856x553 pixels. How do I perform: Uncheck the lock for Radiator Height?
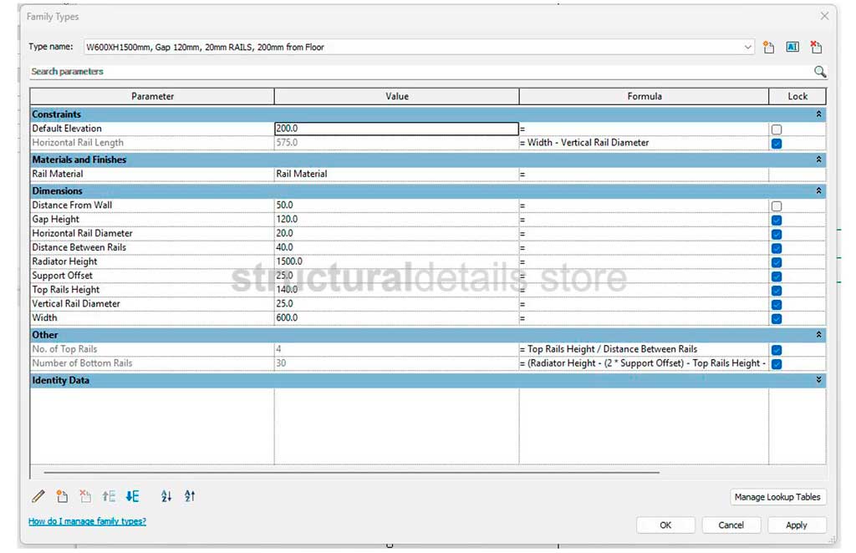coord(777,262)
